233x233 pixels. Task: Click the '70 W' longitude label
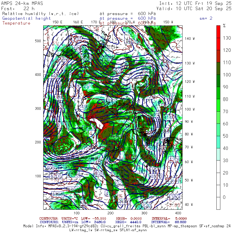pos(189,147)
